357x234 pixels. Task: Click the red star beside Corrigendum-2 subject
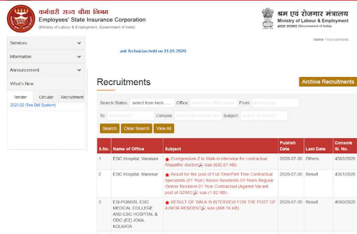coord(167,159)
